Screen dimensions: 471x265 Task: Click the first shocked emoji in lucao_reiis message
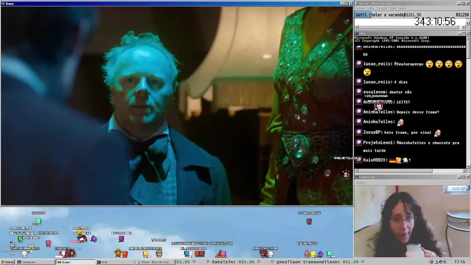[429, 64]
